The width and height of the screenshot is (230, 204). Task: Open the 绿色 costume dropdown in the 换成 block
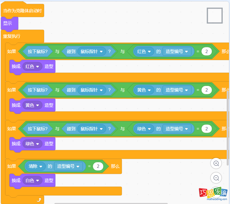pos(32,144)
